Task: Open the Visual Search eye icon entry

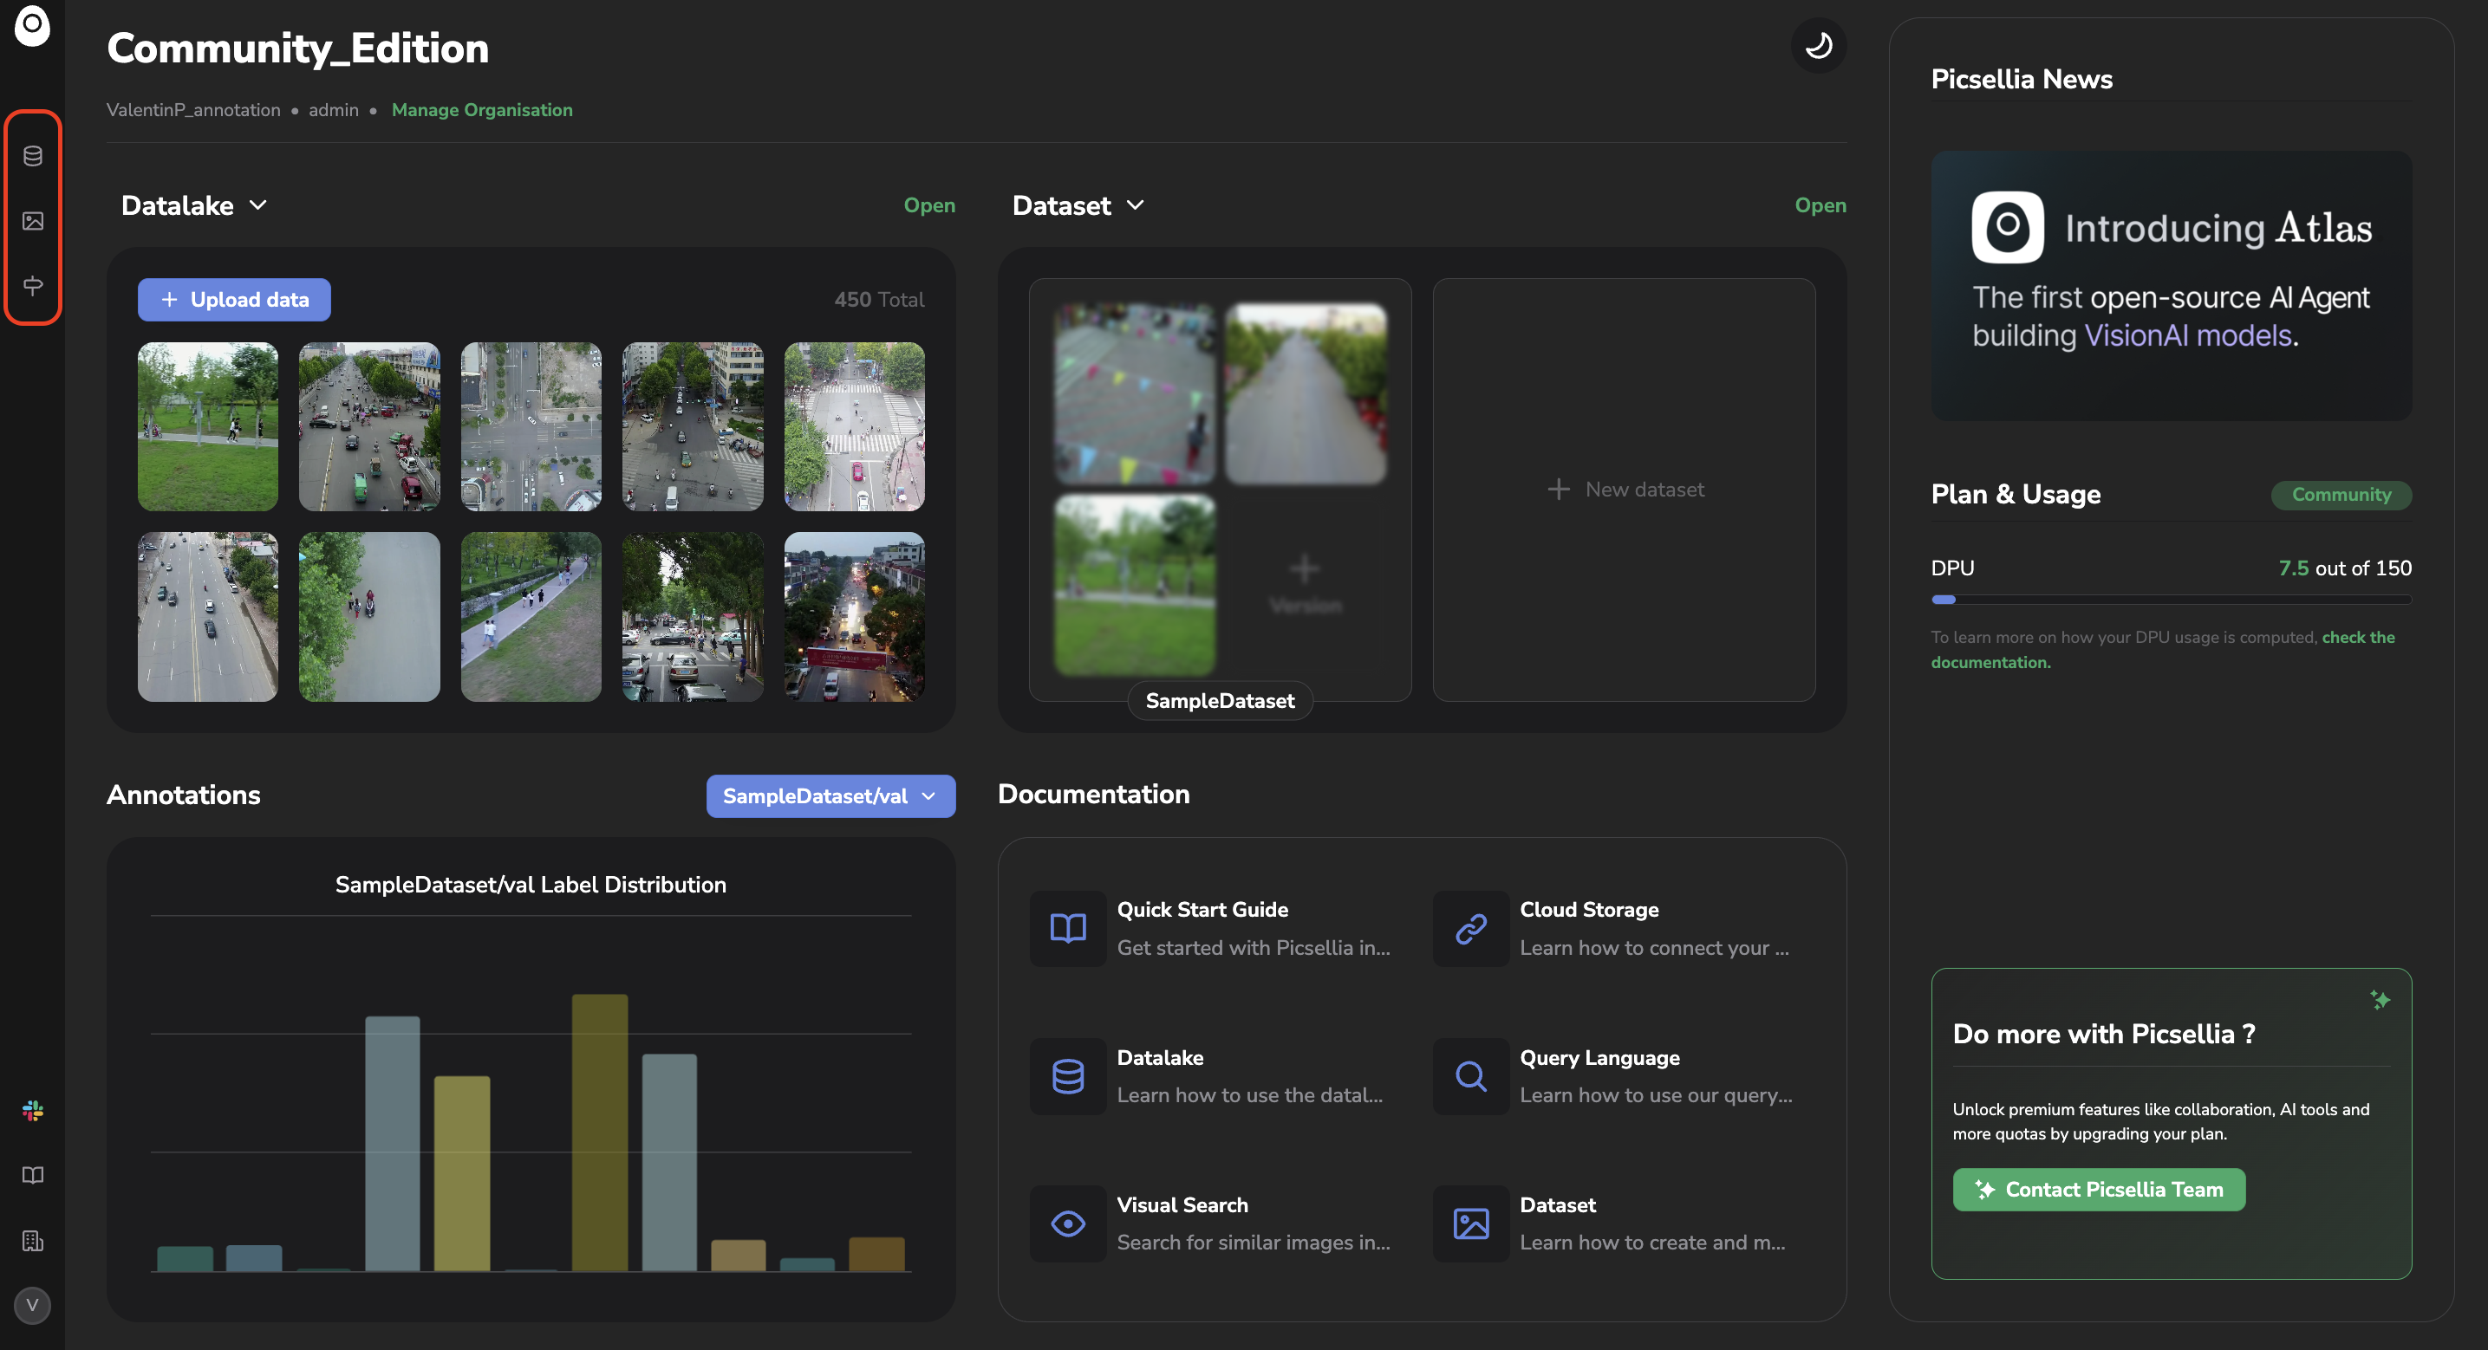Action: click(x=1068, y=1223)
